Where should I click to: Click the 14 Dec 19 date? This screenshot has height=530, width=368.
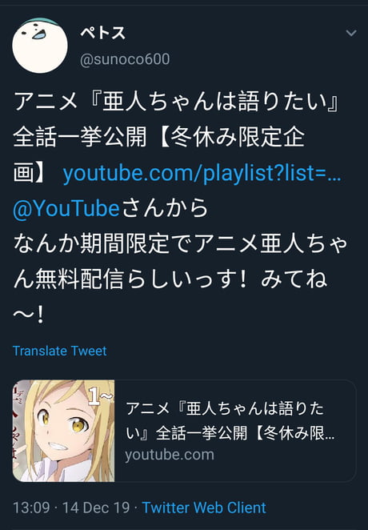click(96, 508)
